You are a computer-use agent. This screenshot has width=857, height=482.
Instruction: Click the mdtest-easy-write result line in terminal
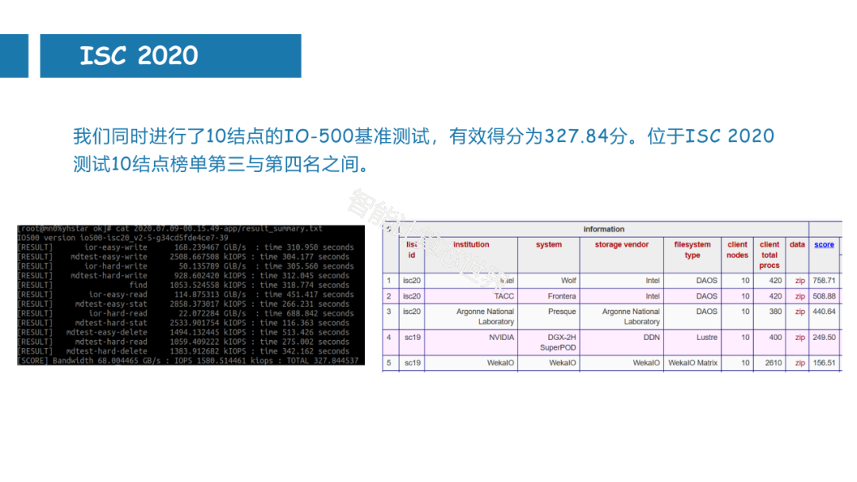click(183, 257)
